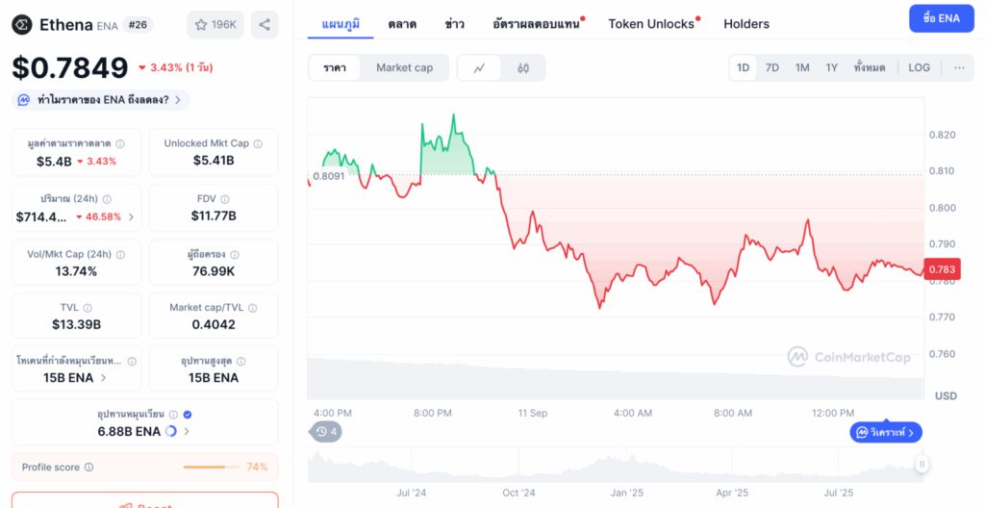
Task: Click the 0.783 current price label
Action: click(942, 269)
